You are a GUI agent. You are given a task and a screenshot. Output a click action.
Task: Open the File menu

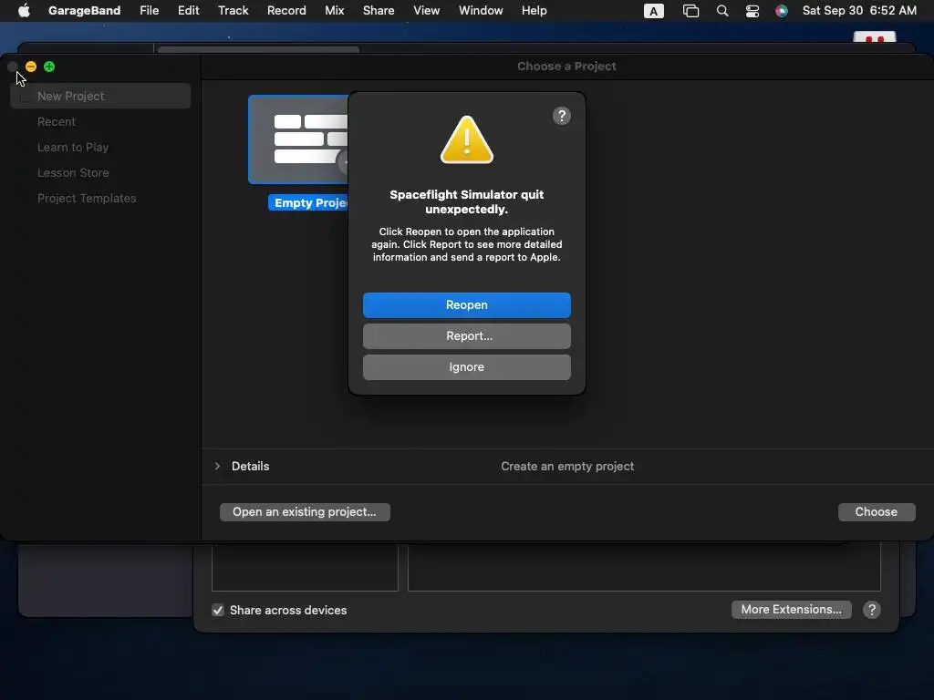click(149, 11)
